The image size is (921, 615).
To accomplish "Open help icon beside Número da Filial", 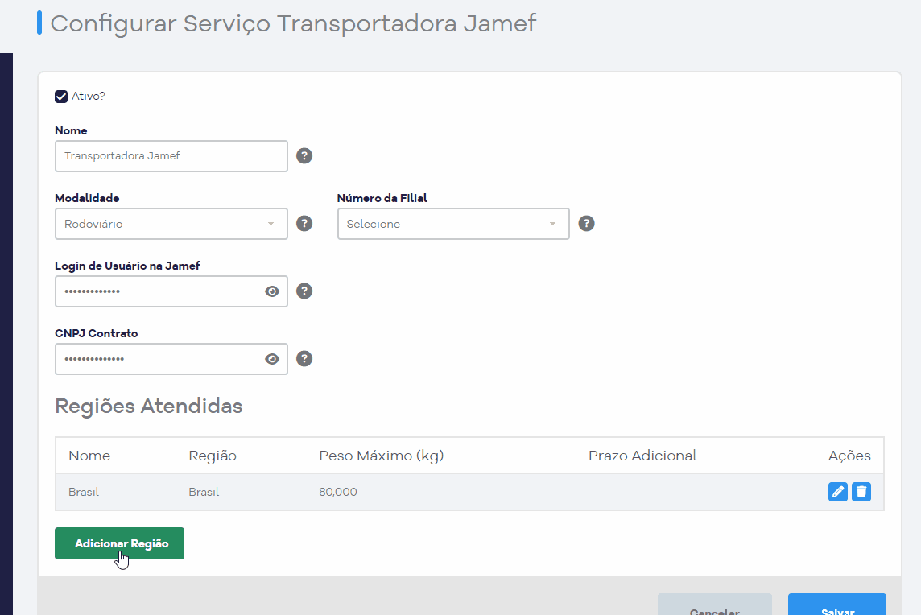I will [586, 223].
